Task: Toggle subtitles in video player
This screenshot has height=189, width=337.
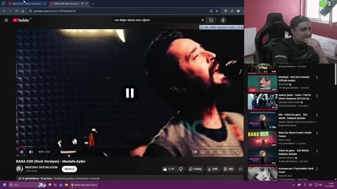Action: pyautogui.click(x=203, y=152)
